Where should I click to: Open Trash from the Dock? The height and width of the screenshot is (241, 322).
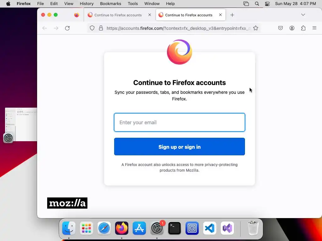253,228
